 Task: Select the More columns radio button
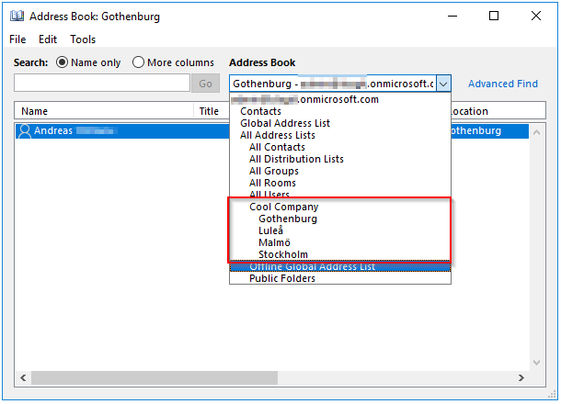[x=138, y=62]
